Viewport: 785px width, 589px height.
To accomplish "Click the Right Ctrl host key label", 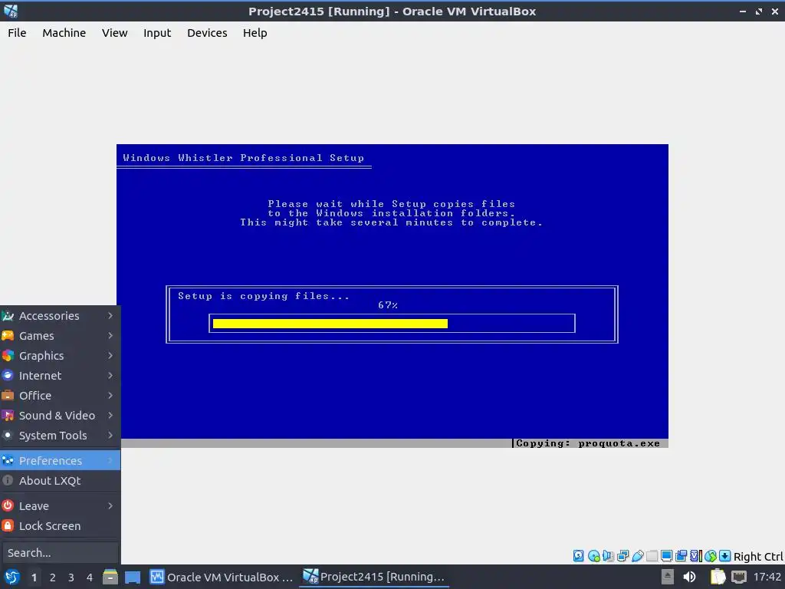I will (x=758, y=557).
